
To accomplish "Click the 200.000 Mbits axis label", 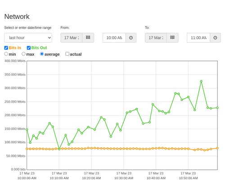I will [15, 115].
